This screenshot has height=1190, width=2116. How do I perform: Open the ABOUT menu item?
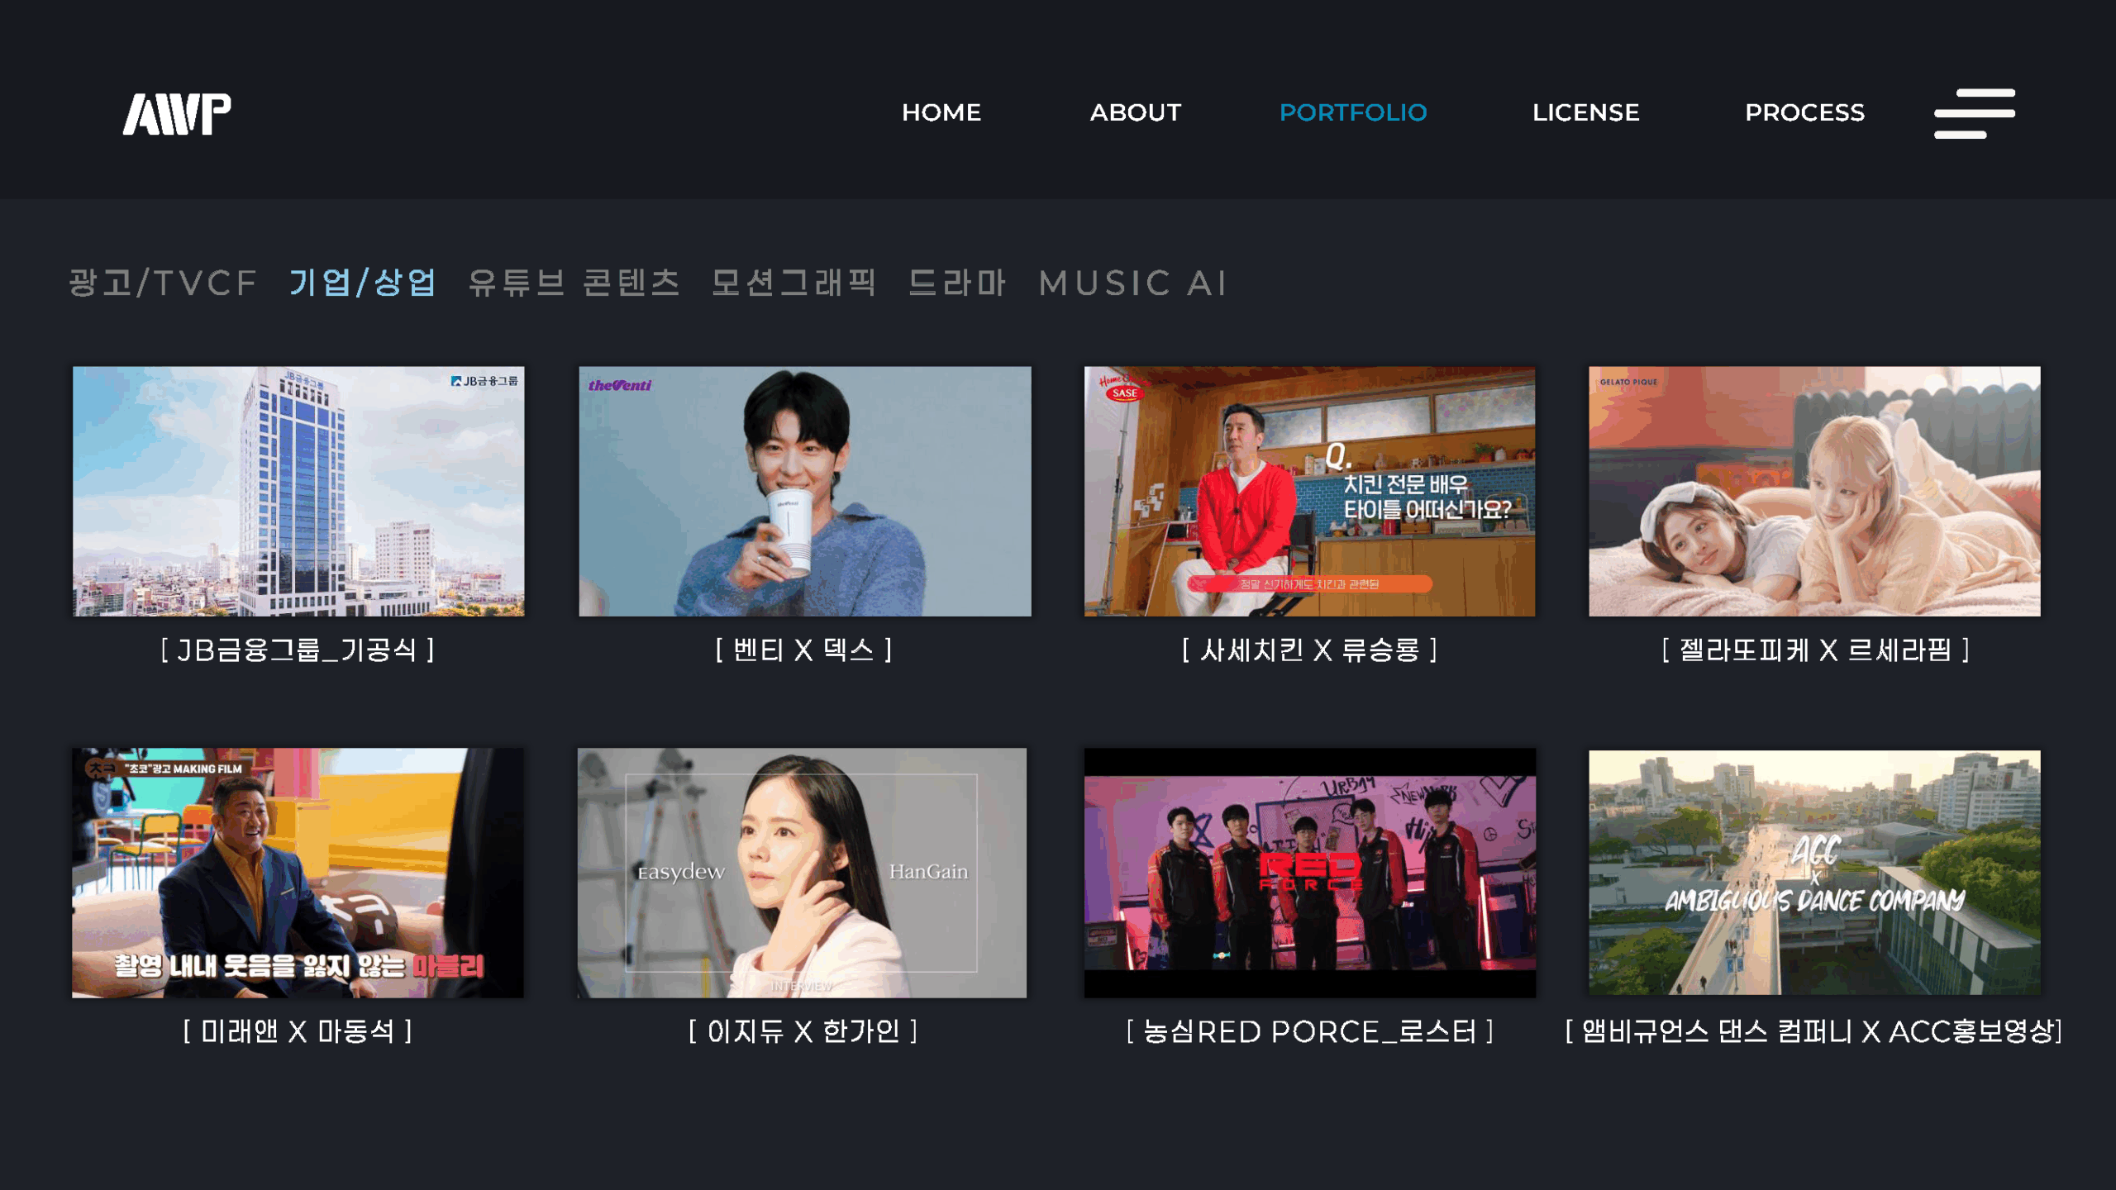coord(1136,112)
